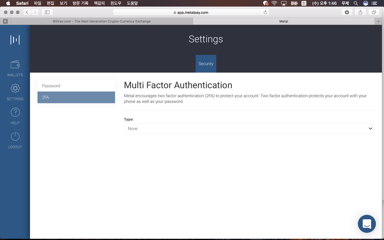Click the Metal logo in sidebar

(15, 40)
